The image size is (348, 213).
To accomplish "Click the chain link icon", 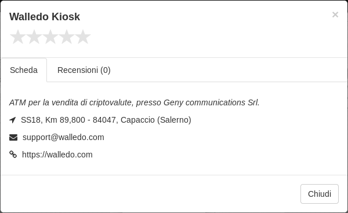I will 13,155.
